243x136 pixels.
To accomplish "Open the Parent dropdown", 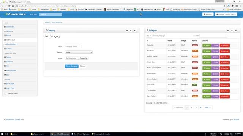I will (x=79, y=52).
